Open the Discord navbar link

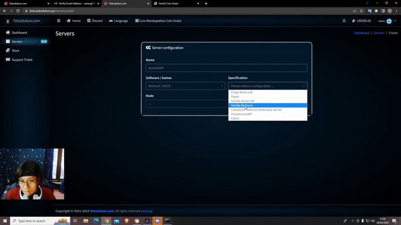95,21
